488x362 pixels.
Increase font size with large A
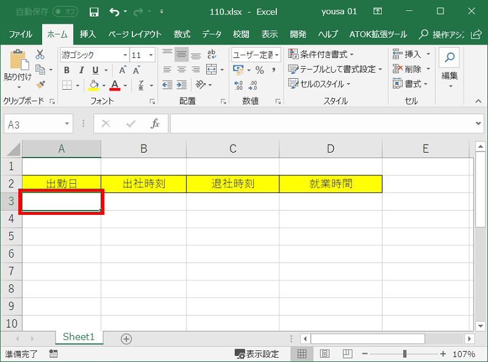(123, 70)
